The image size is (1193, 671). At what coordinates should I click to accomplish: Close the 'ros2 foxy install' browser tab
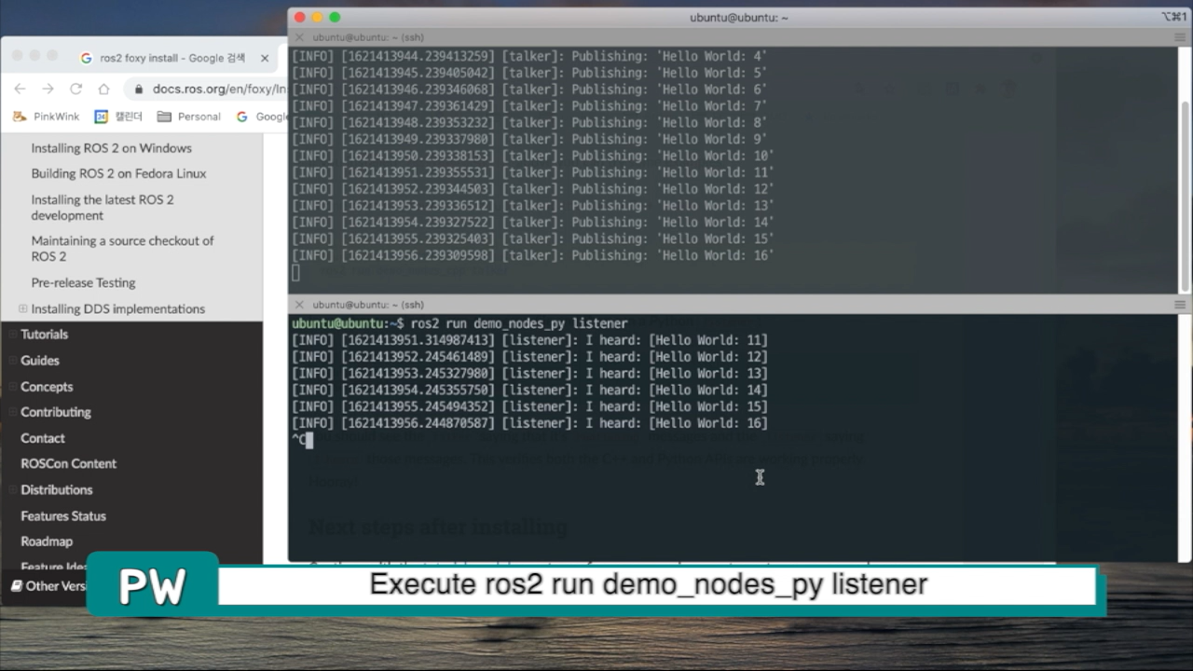click(265, 58)
